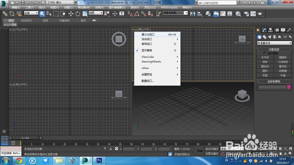Click the 圆锥体 cone button

[283, 57]
